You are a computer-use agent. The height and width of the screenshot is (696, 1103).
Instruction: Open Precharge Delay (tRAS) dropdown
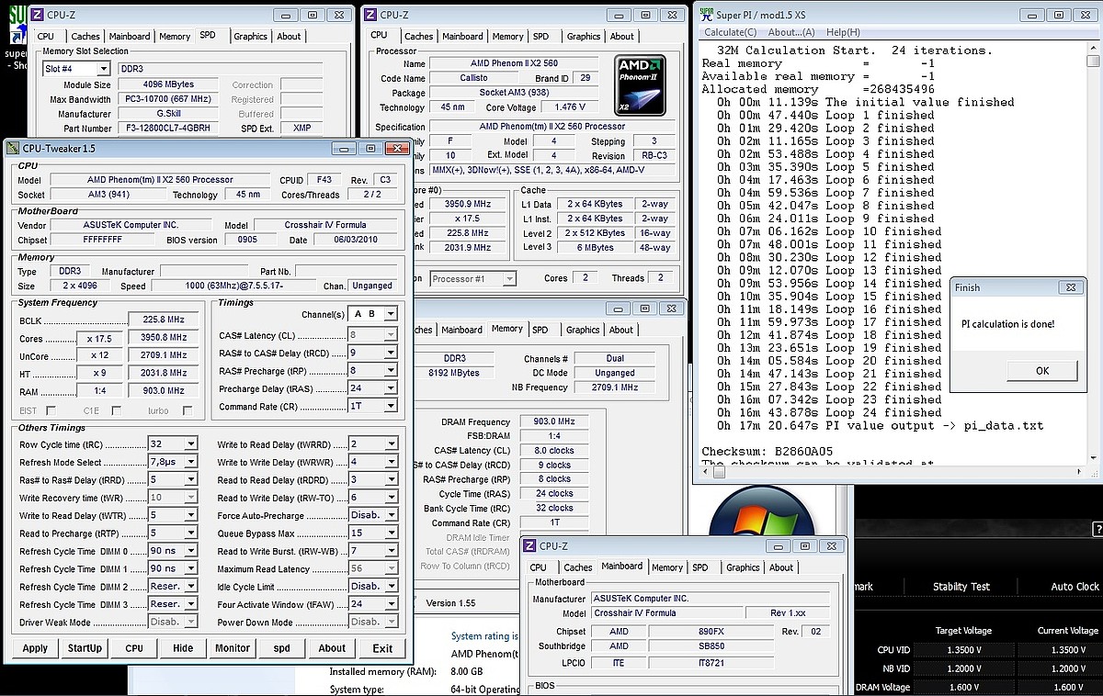391,388
